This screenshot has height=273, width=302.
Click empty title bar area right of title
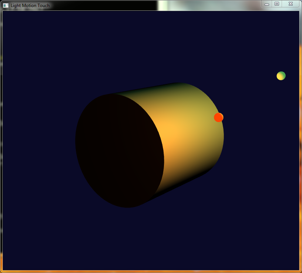148,5
